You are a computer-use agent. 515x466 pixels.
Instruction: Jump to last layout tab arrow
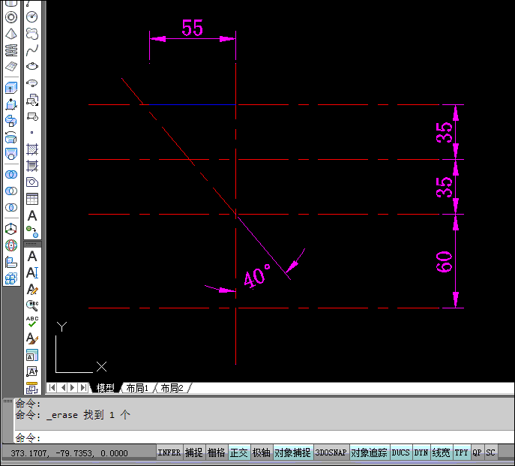click(84, 388)
